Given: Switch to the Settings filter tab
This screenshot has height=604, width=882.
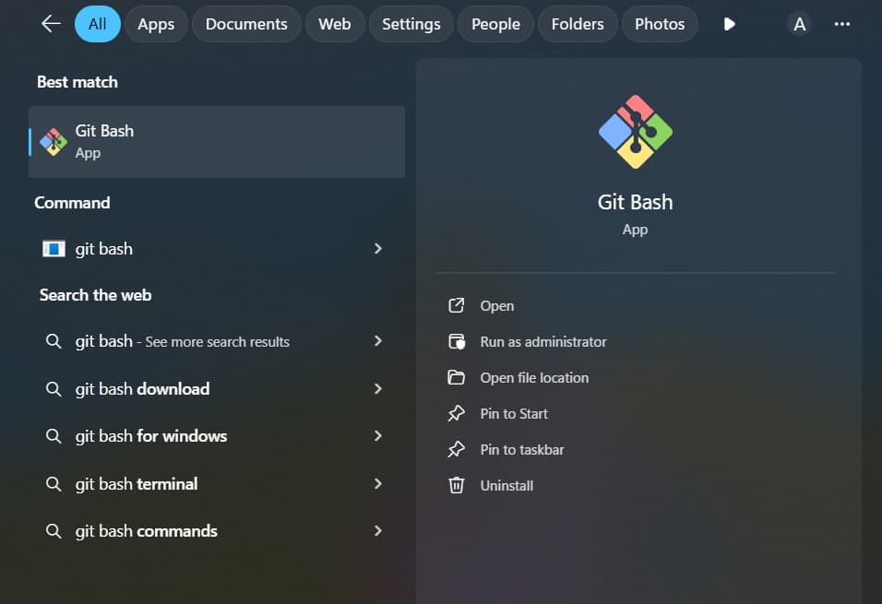Looking at the screenshot, I should (411, 24).
